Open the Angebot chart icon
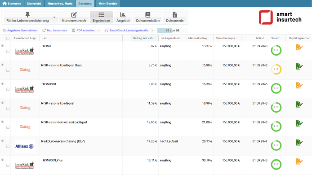This screenshot has height=175, width=312. click(123, 15)
